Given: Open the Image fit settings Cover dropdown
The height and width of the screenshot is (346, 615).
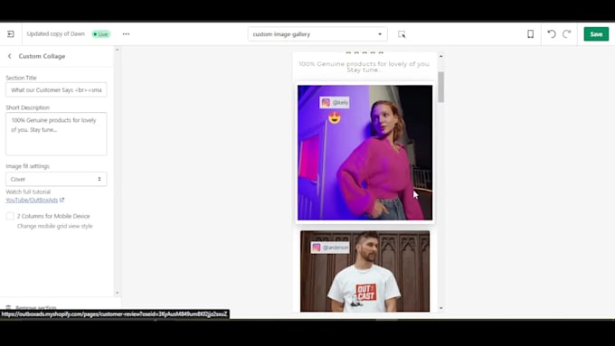Looking at the screenshot, I should (x=56, y=179).
